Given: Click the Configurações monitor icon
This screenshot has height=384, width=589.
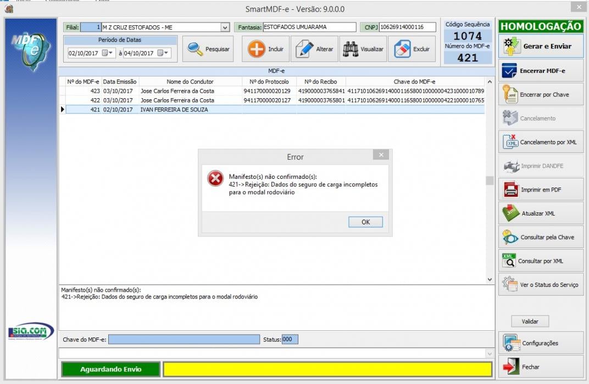Looking at the screenshot, I should pyautogui.click(x=512, y=343).
